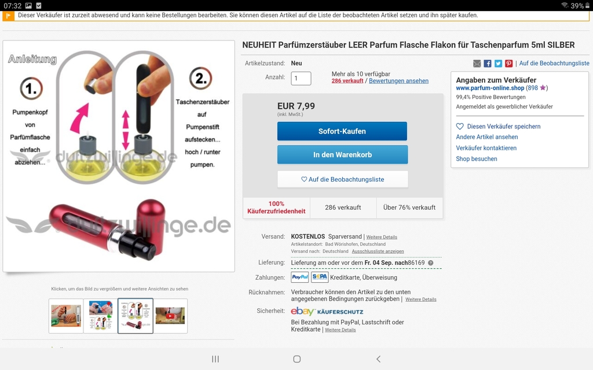
Task: Share this item on Facebook
Action: pyautogui.click(x=488, y=64)
